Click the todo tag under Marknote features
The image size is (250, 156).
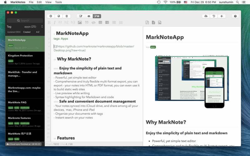tap(17, 123)
